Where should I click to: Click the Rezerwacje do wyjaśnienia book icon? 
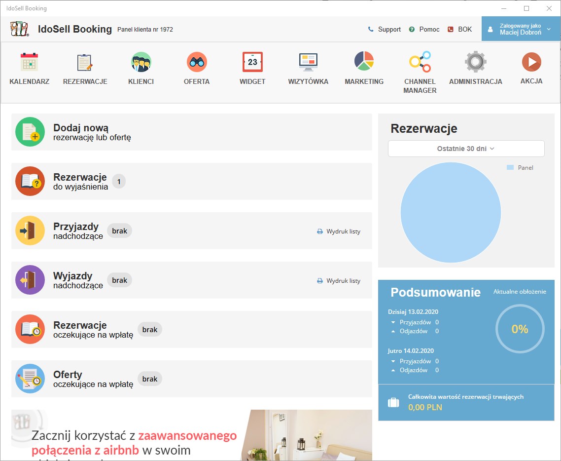[30, 181]
